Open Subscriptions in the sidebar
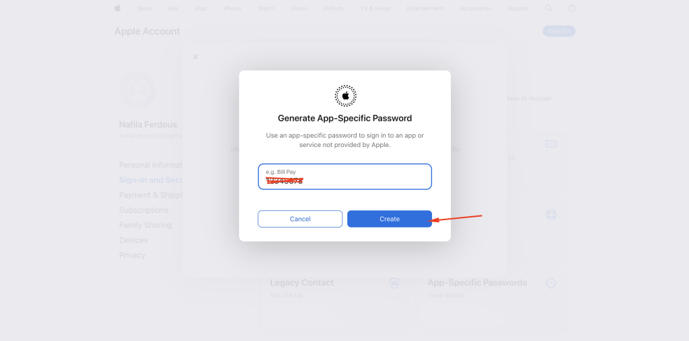The height and width of the screenshot is (341, 689). tap(144, 210)
